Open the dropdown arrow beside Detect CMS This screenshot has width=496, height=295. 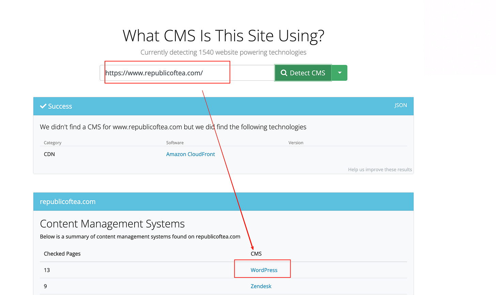coord(340,73)
